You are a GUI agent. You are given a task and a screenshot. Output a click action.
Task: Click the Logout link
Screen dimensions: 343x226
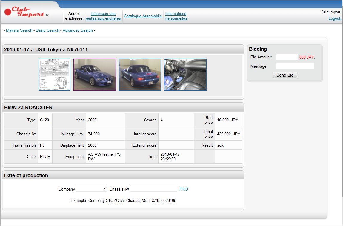pos(334,18)
